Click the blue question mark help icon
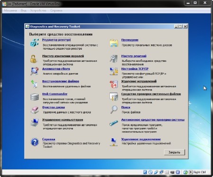Image resolution: width=213 pixels, height=177 pixels. coord(35,142)
